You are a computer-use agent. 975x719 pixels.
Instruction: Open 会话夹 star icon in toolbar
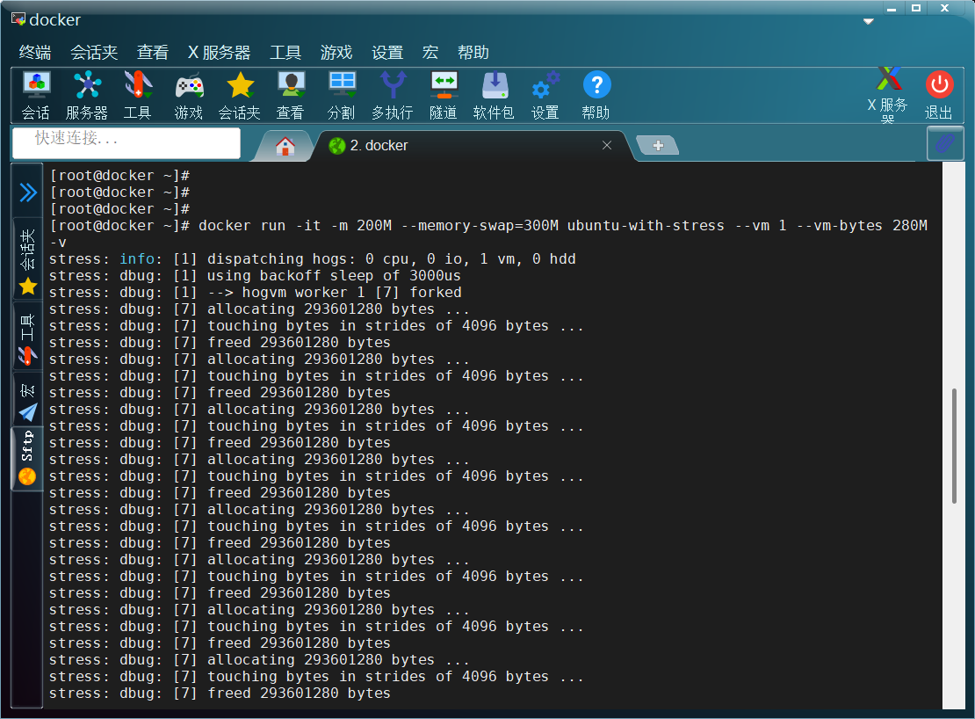(240, 95)
